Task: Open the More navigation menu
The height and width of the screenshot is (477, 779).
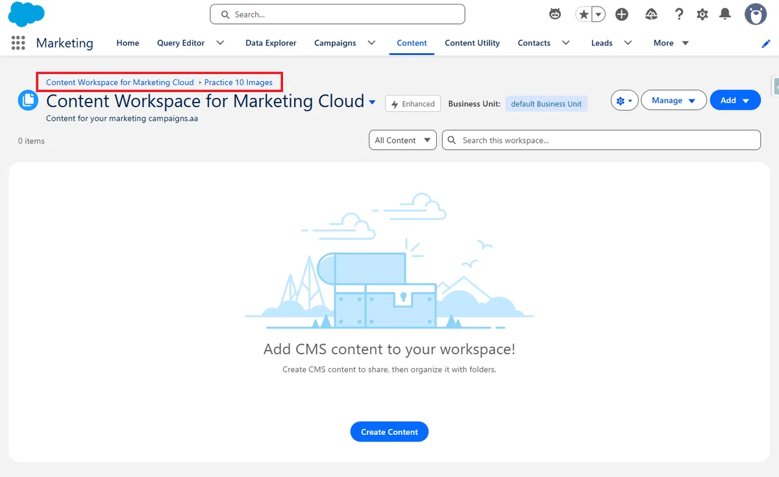Action: [x=671, y=43]
